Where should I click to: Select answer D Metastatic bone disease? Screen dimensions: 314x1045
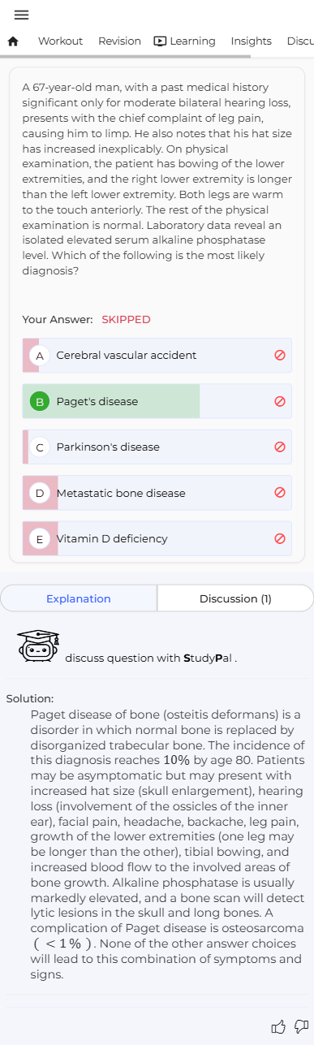click(x=157, y=493)
